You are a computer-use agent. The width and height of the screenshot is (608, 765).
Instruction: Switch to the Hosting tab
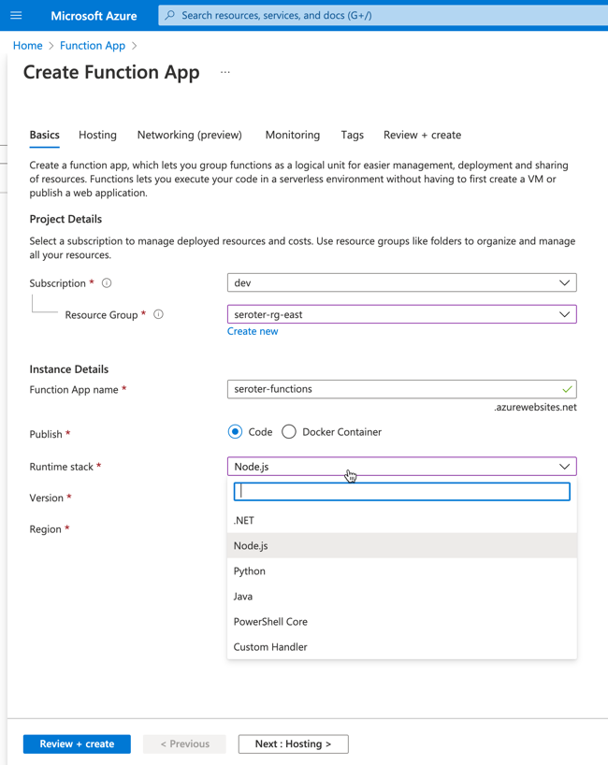97,135
